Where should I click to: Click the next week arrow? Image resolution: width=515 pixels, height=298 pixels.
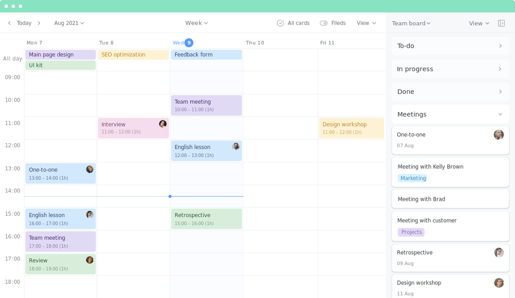pyautogui.click(x=39, y=23)
